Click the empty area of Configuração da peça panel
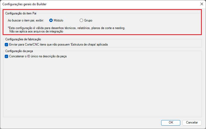 102,86
